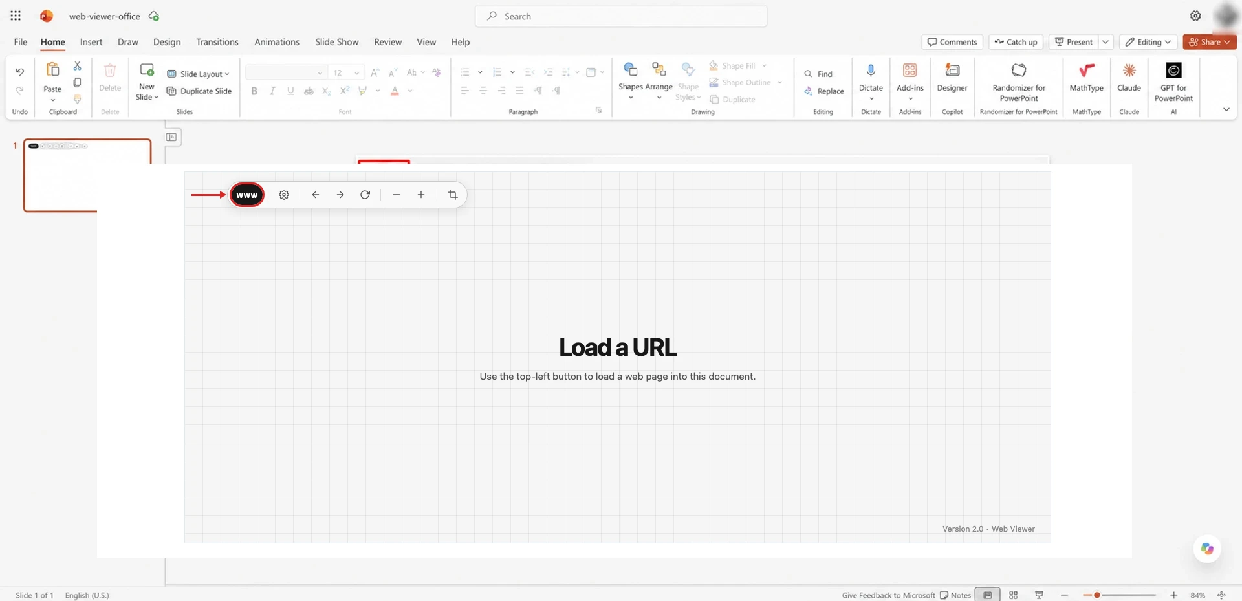Toggle Strikethrough formatting
Screen dimensions: 1242x601
tap(309, 91)
